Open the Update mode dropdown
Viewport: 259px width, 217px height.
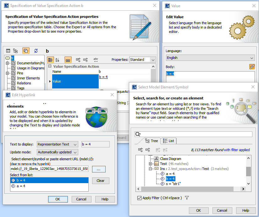[58, 152]
